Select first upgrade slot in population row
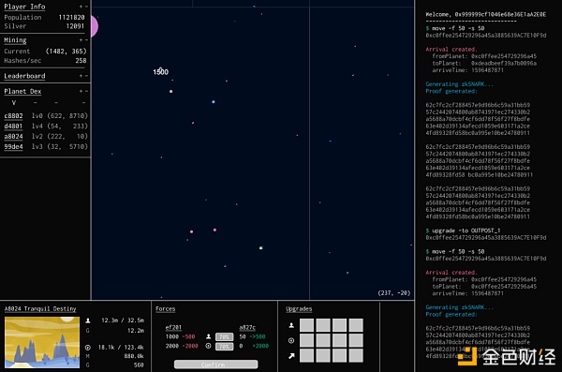562x372 pixels. click(306, 325)
